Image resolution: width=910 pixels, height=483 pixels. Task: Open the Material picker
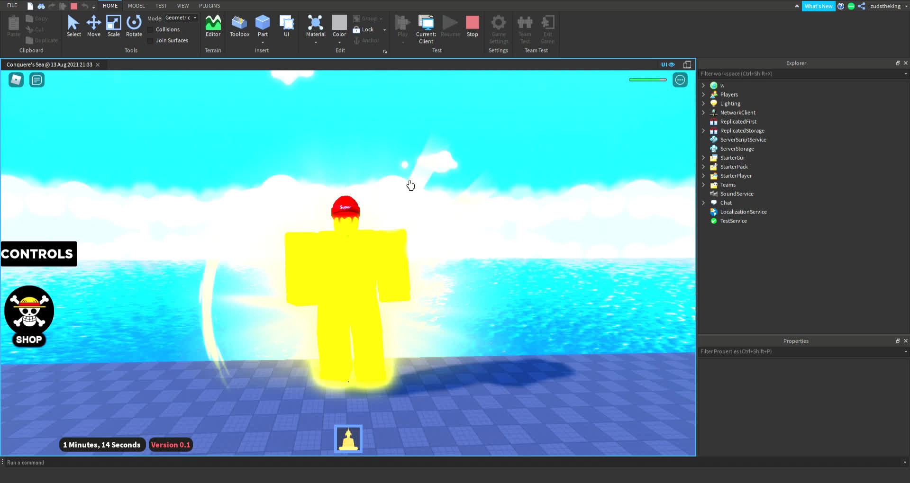[316, 26]
